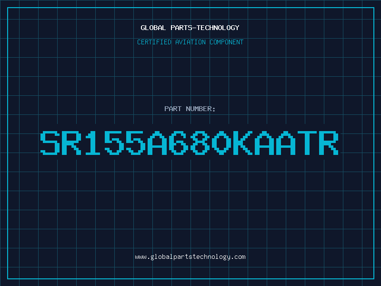
Task: Select the CERTIFIED AVIATION COMPONENT subtitle
Action: click(x=190, y=42)
